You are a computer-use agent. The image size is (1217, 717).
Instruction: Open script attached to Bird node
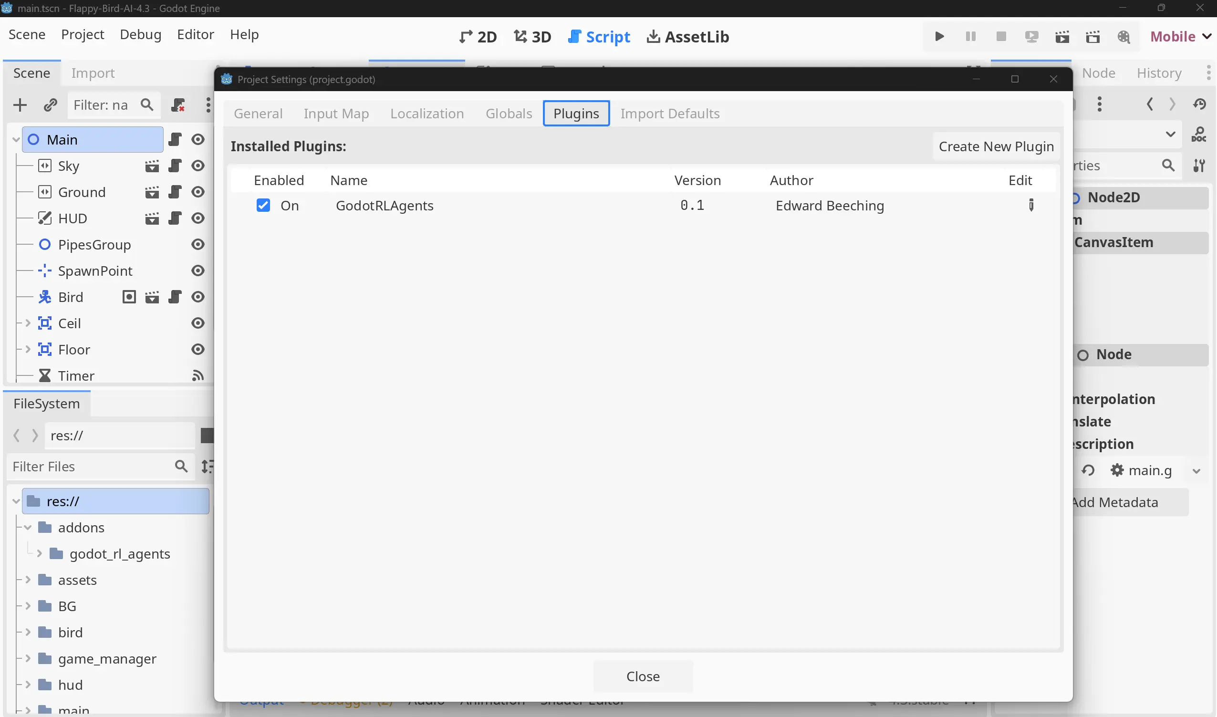pos(175,297)
